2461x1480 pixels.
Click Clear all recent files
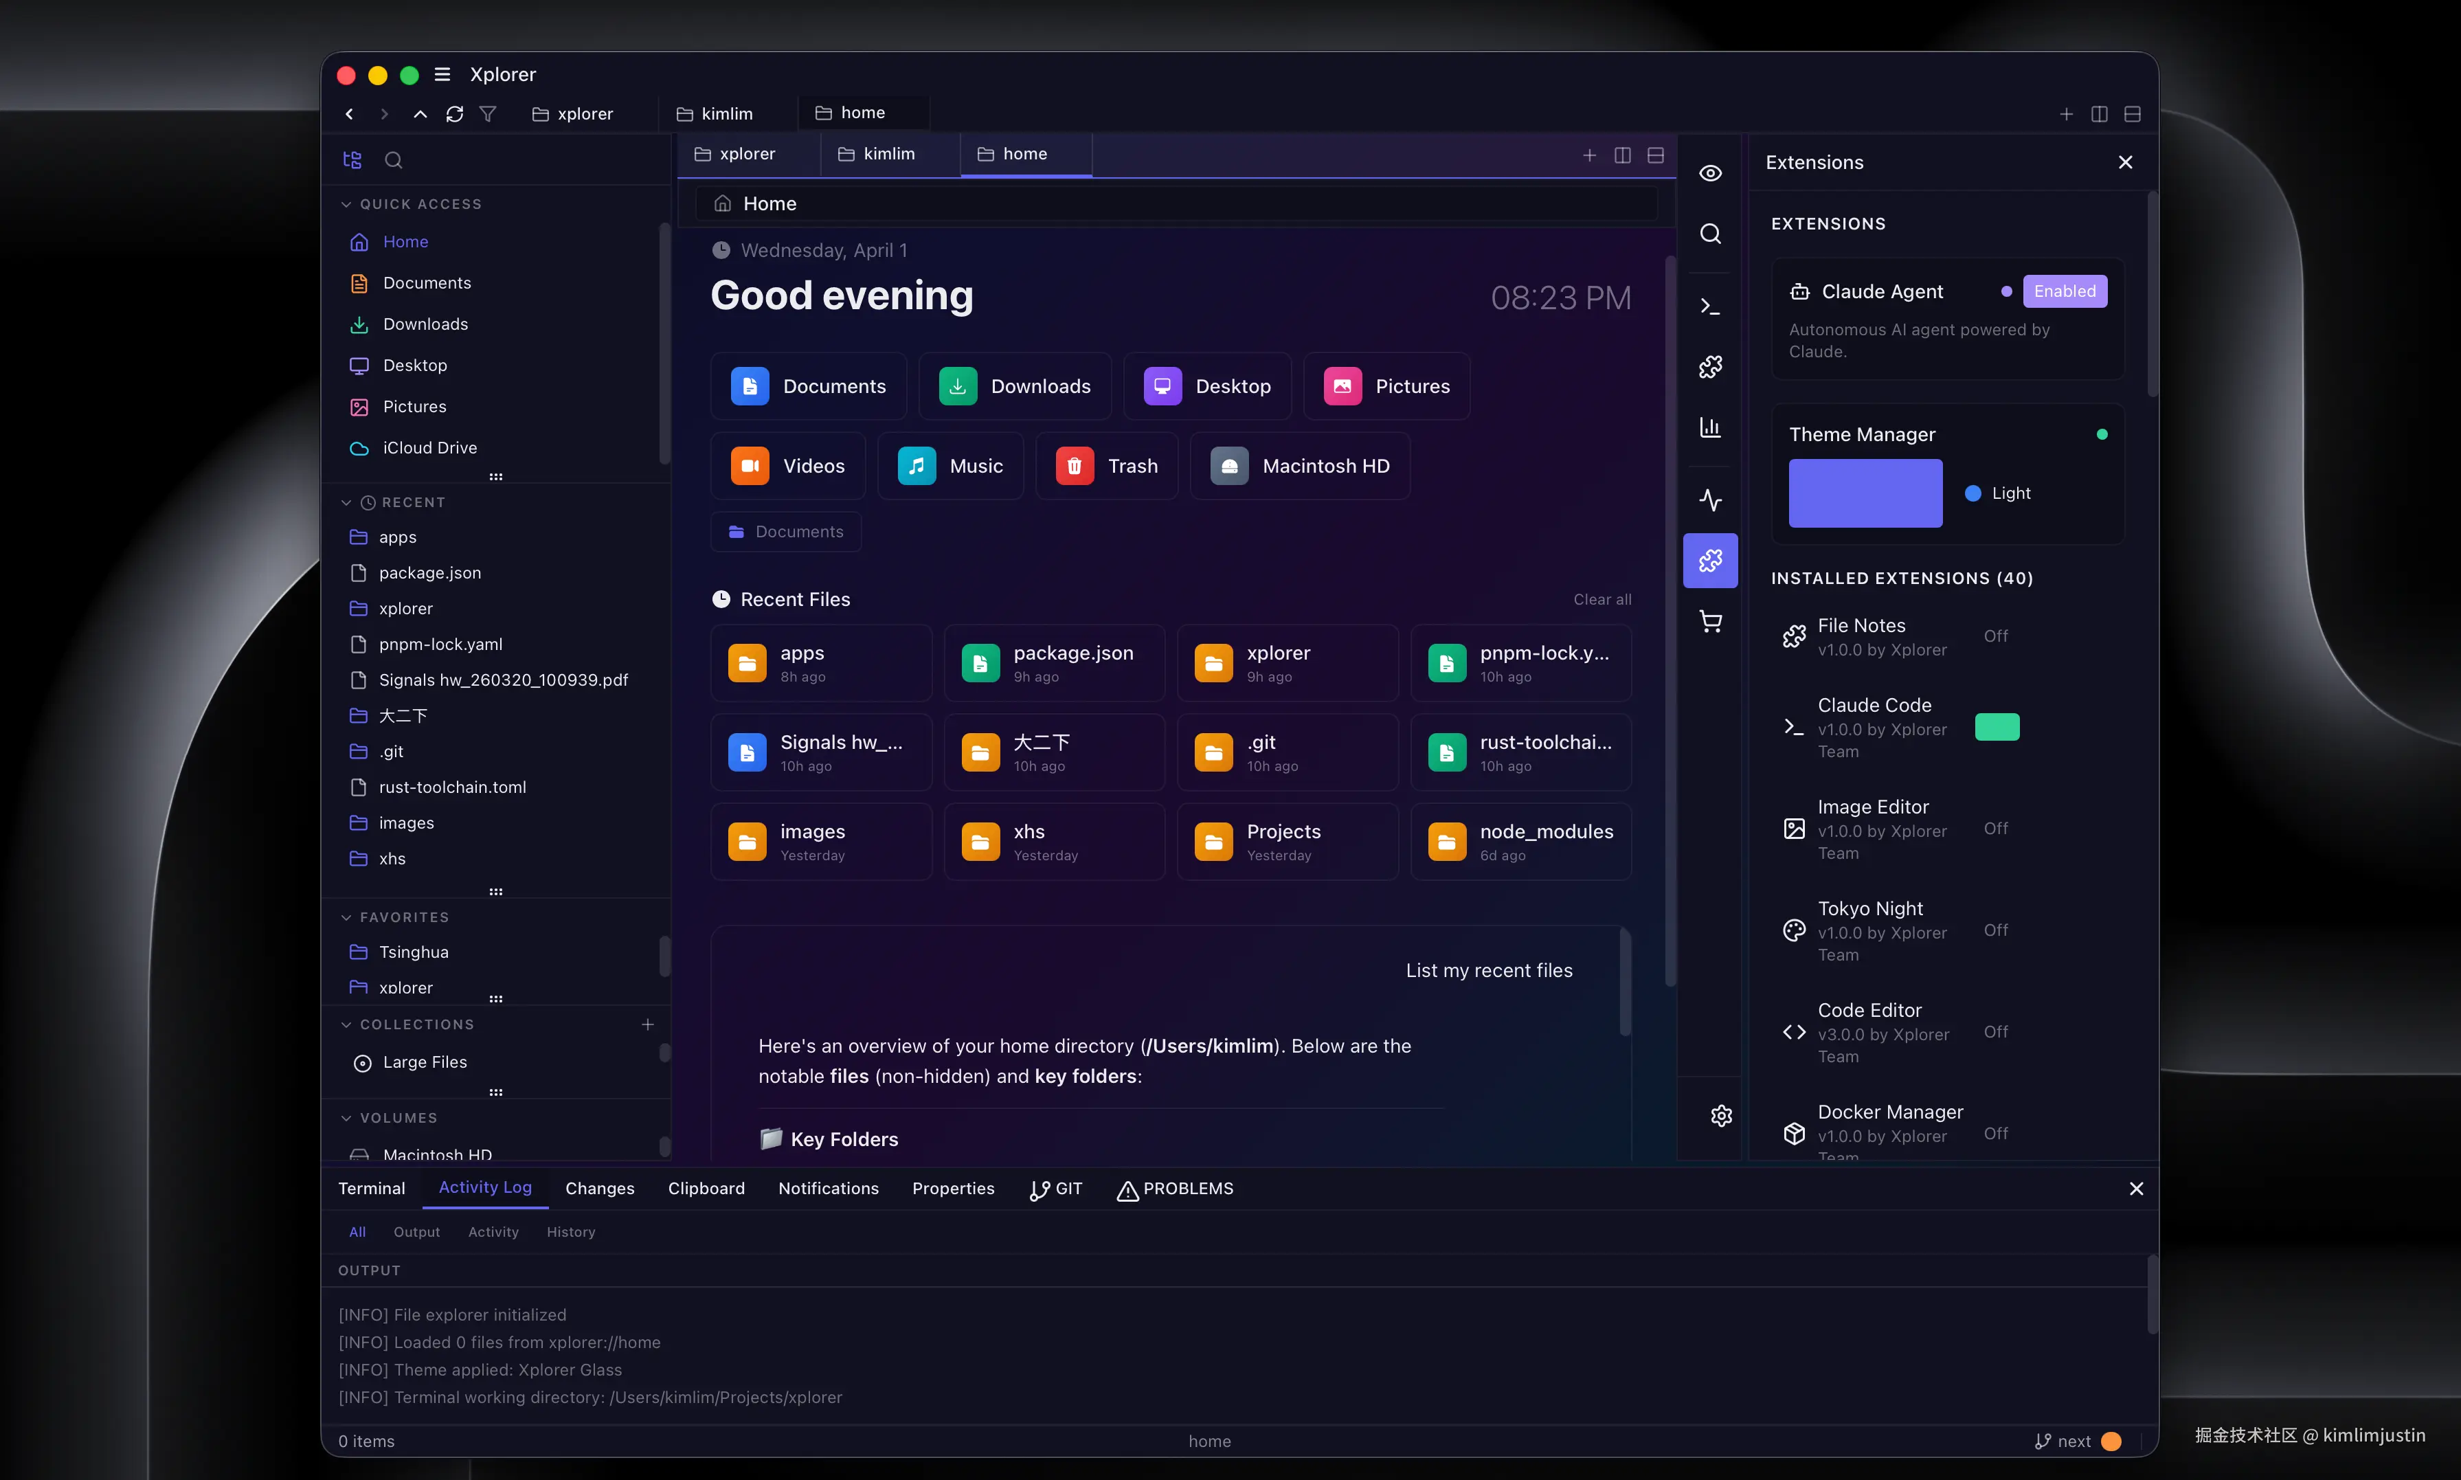coord(1602,599)
